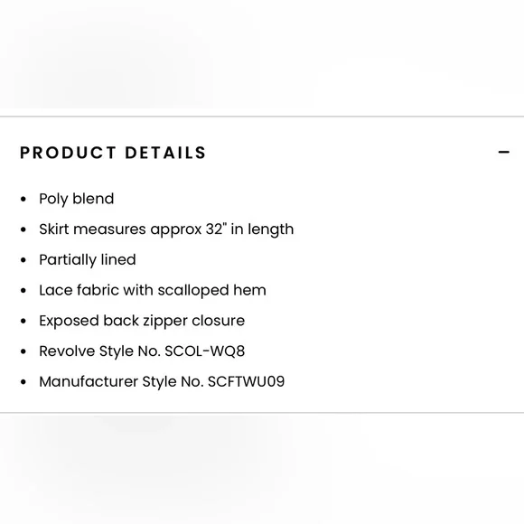Select the 'Poly blend' bullet text
Screen dimensions: 524x524
[x=77, y=199]
